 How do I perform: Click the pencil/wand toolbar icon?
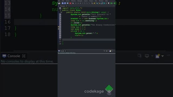point(102,3)
